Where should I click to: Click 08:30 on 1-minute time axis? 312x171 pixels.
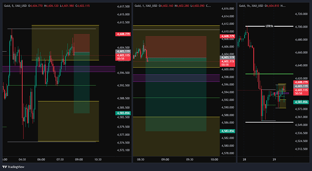tap(141, 159)
